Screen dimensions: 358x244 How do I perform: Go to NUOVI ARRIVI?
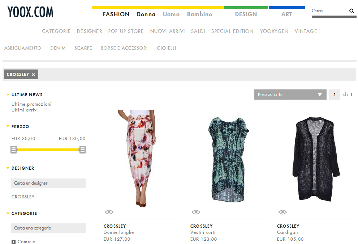coord(167,31)
